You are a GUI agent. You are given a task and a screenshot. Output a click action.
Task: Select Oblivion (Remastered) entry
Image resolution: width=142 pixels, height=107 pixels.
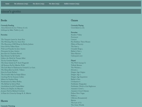point(79,98)
